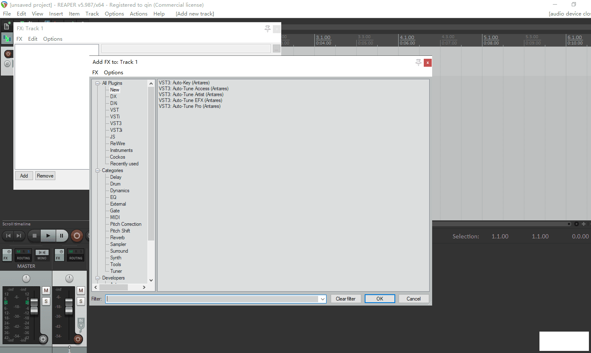Click the New Project toolbar icon
The height and width of the screenshot is (353, 591).
point(7,26)
